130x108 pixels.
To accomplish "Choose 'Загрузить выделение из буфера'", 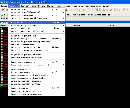I will (37, 84).
